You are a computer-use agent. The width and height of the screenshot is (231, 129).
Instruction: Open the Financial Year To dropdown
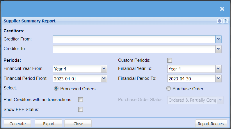[218, 69]
